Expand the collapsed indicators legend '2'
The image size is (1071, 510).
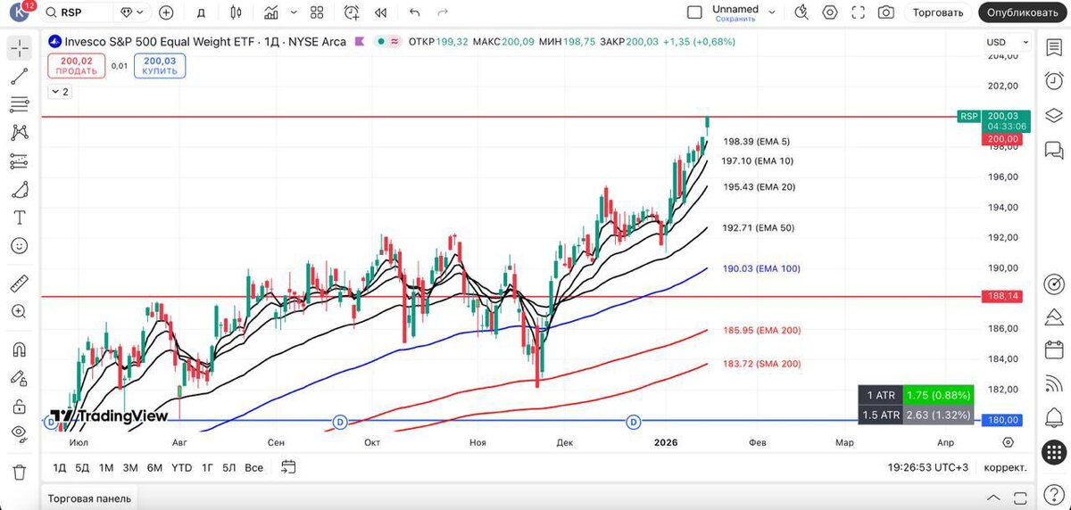60,92
